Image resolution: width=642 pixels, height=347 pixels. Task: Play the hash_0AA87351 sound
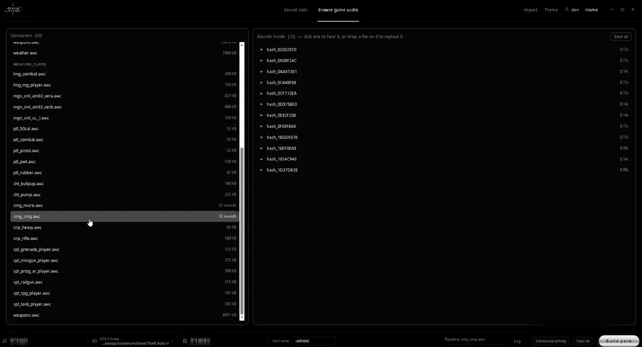point(262,72)
